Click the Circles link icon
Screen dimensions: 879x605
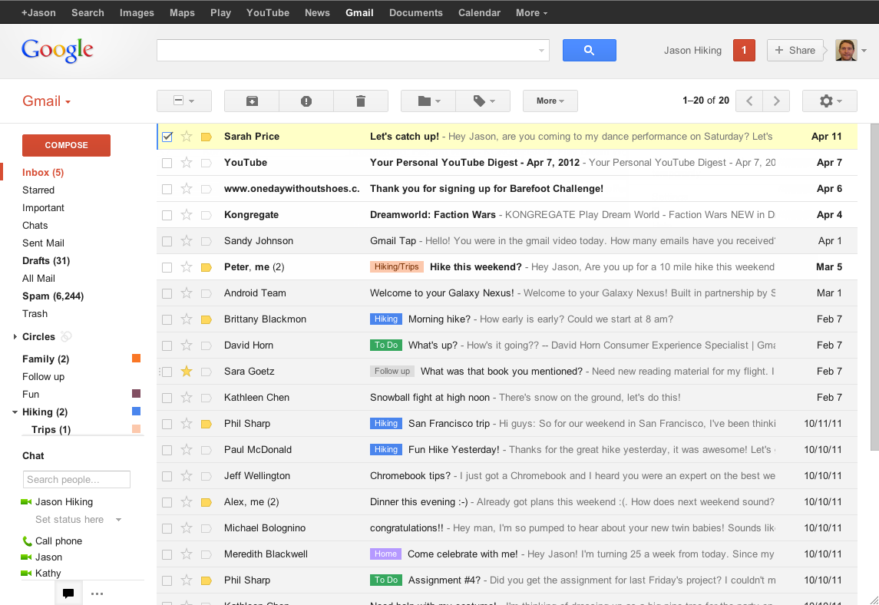click(x=66, y=336)
